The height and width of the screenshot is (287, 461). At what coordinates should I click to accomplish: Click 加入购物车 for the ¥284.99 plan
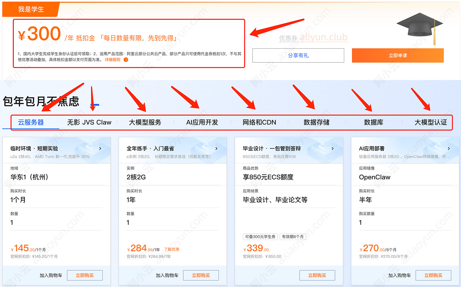pyautogui.click(x=167, y=275)
